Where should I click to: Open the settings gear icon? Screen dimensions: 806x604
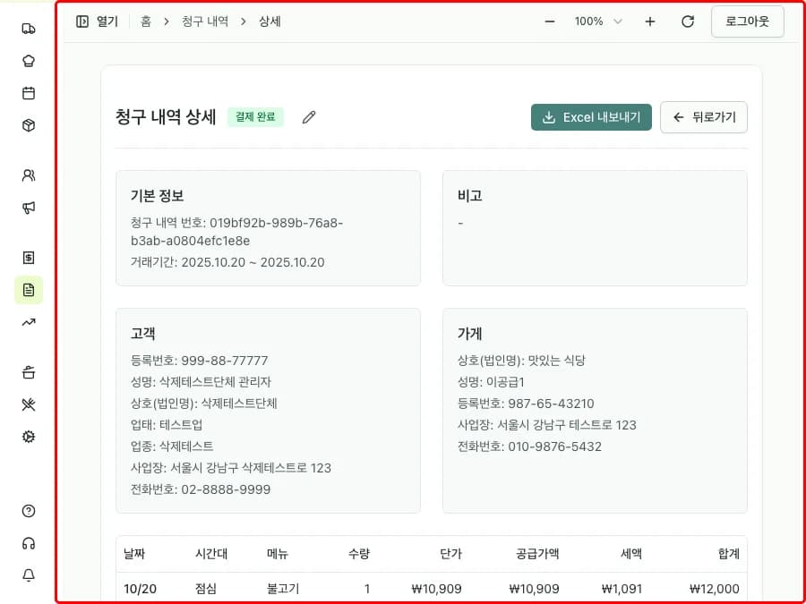click(28, 436)
